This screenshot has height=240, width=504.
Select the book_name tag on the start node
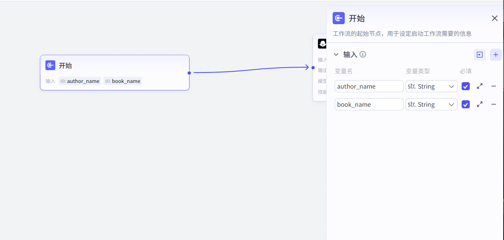coord(123,81)
